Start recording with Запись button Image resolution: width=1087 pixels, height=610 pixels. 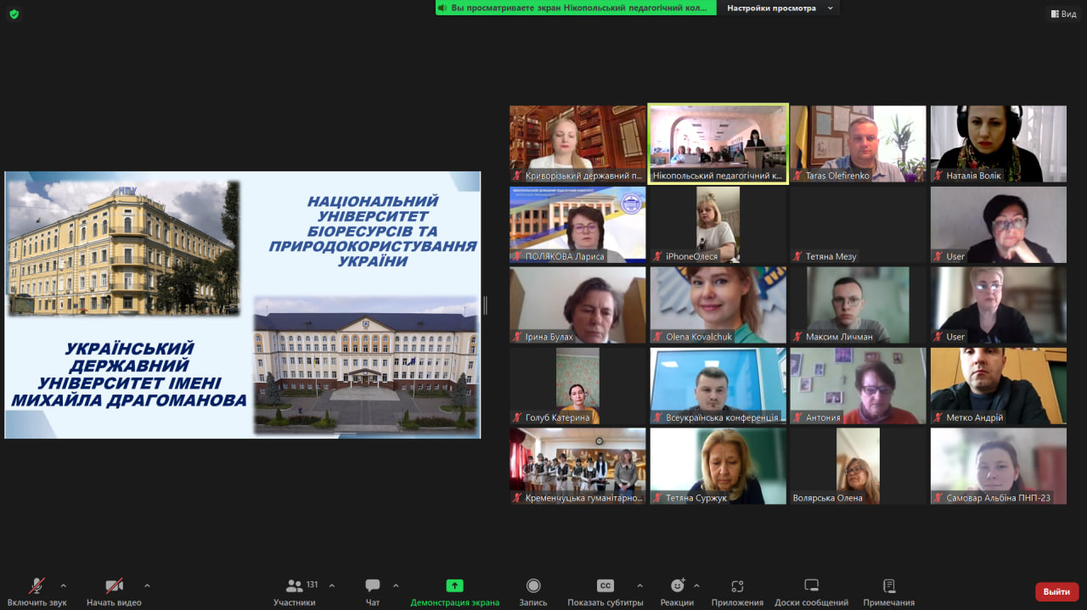(533, 585)
